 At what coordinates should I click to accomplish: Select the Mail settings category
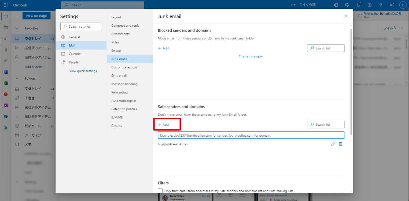click(x=81, y=46)
